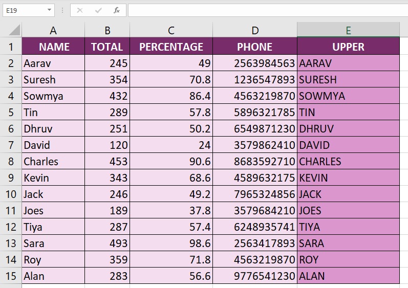Select row 8 header
The width and height of the screenshot is (408, 288).
pos(11,162)
